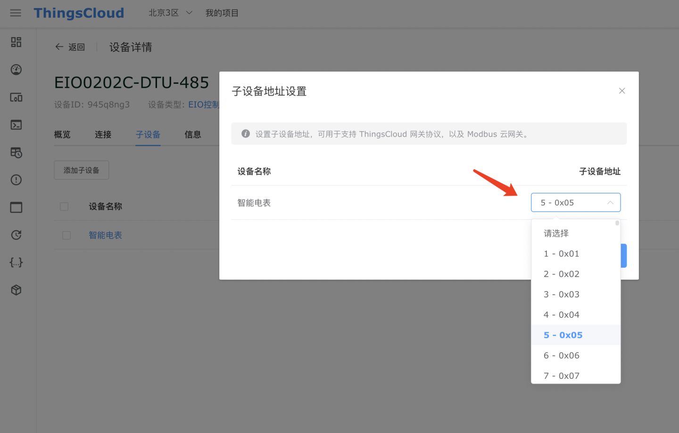The width and height of the screenshot is (679, 433).
Task: Open the devices panel icon in sidebar
Action: pyautogui.click(x=16, y=98)
